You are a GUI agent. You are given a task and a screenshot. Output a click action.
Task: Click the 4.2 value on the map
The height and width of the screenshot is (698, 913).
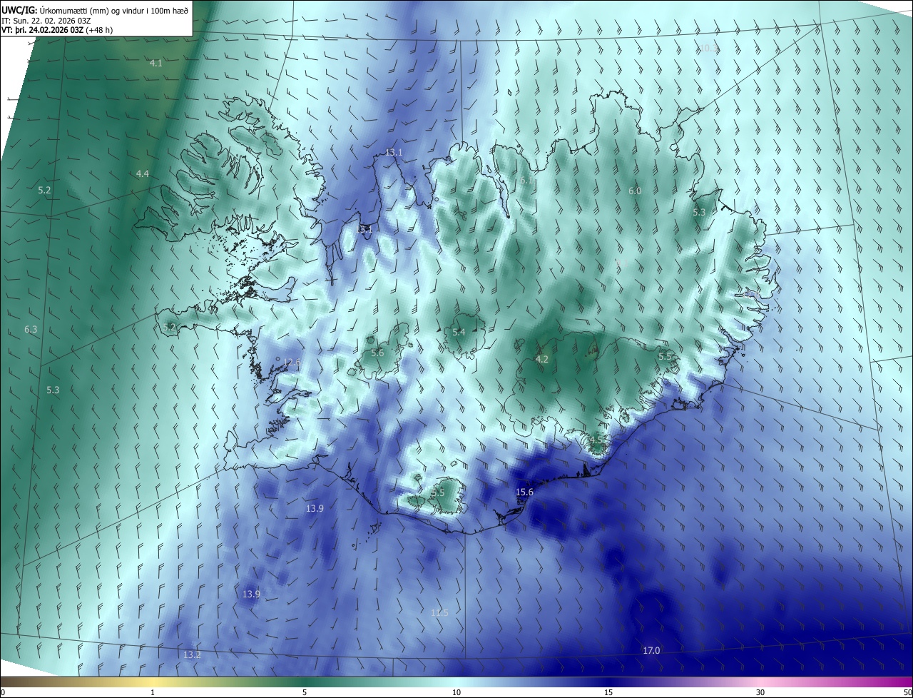pyautogui.click(x=542, y=359)
